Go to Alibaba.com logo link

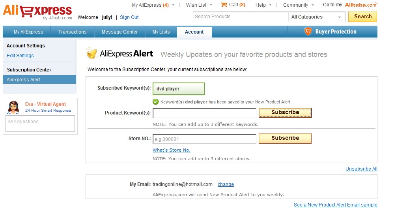(x=361, y=5)
